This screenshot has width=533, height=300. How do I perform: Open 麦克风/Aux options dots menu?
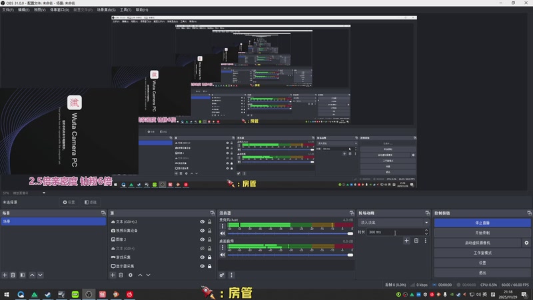click(x=223, y=226)
